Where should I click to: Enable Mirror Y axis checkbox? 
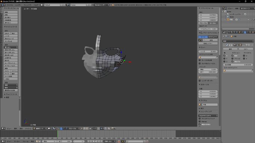tap(224, 59)
